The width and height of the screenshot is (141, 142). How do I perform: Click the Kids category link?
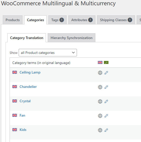[23, 130]
